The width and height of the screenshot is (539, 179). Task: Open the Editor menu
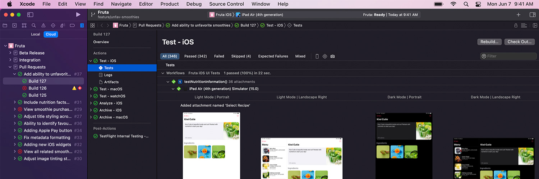(146, 4)
